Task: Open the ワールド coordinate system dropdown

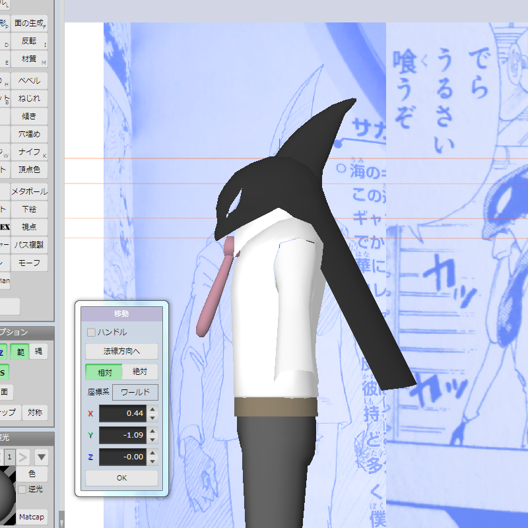Action: pos(135,392)
